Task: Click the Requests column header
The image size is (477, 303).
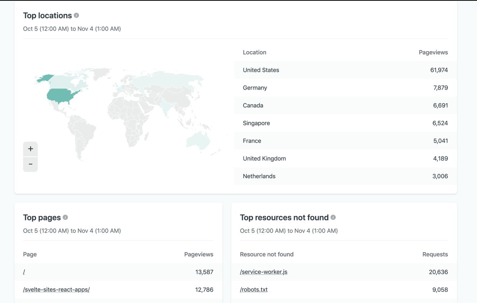Action: point(436,254)
